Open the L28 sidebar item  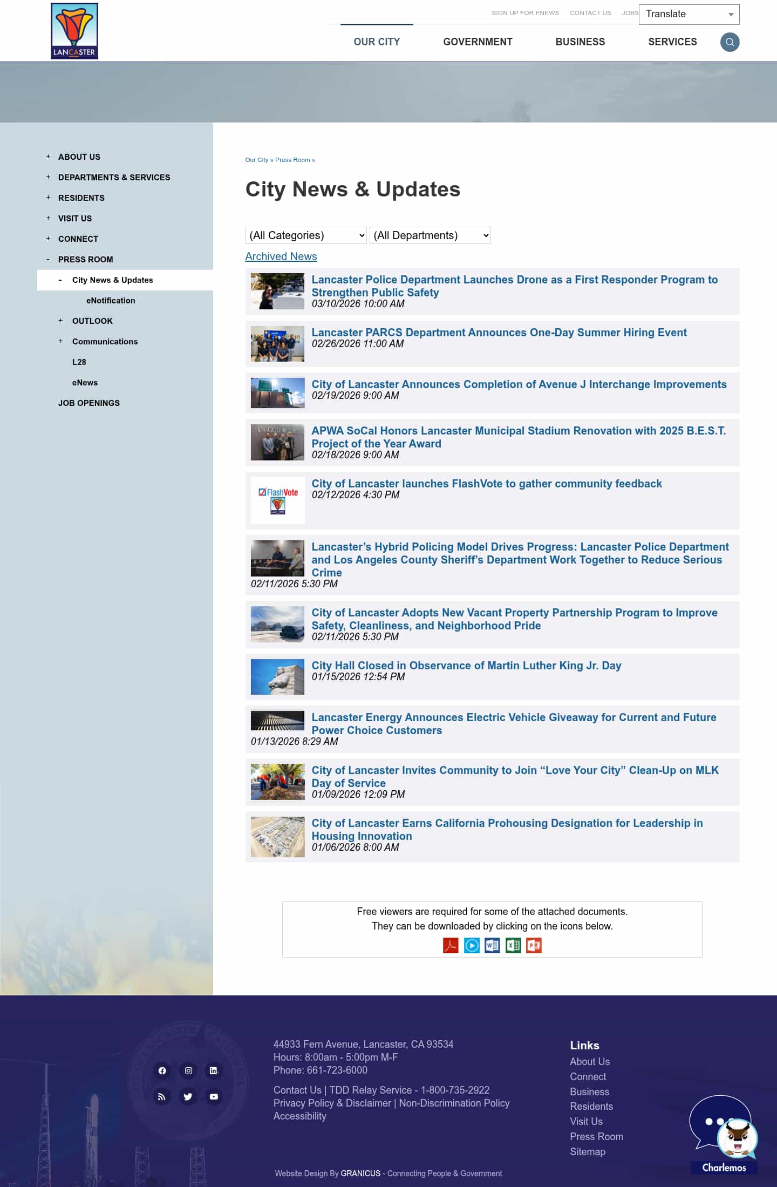tap(79, 362)
